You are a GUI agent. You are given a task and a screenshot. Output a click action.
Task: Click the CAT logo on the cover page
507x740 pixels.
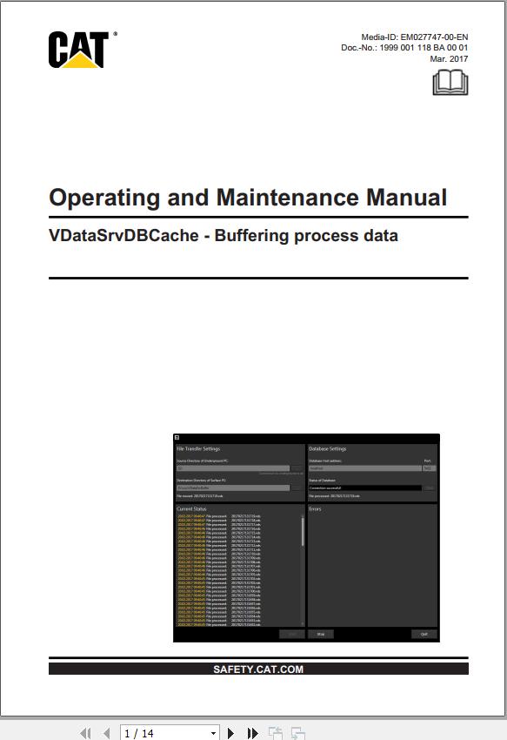(x=83, y=50)
